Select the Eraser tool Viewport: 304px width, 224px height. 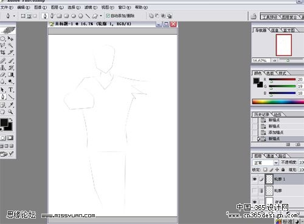(3, 75)
